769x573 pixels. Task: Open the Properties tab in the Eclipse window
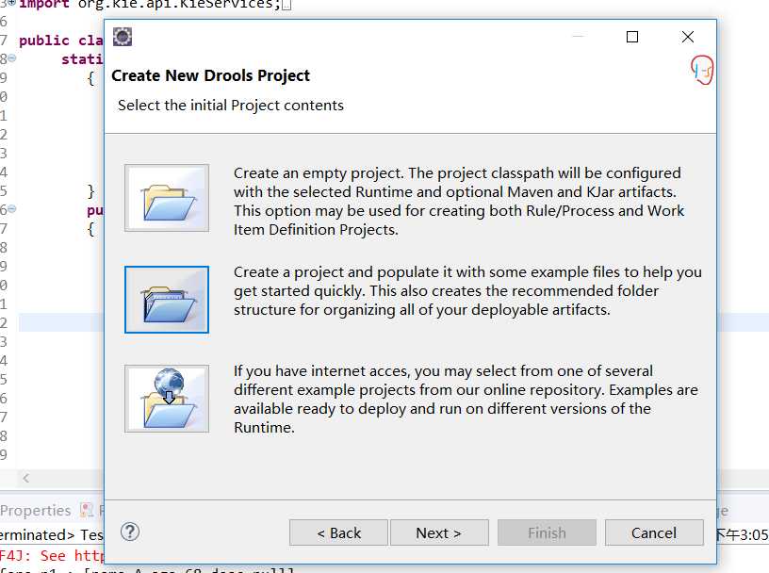(35, 511)
